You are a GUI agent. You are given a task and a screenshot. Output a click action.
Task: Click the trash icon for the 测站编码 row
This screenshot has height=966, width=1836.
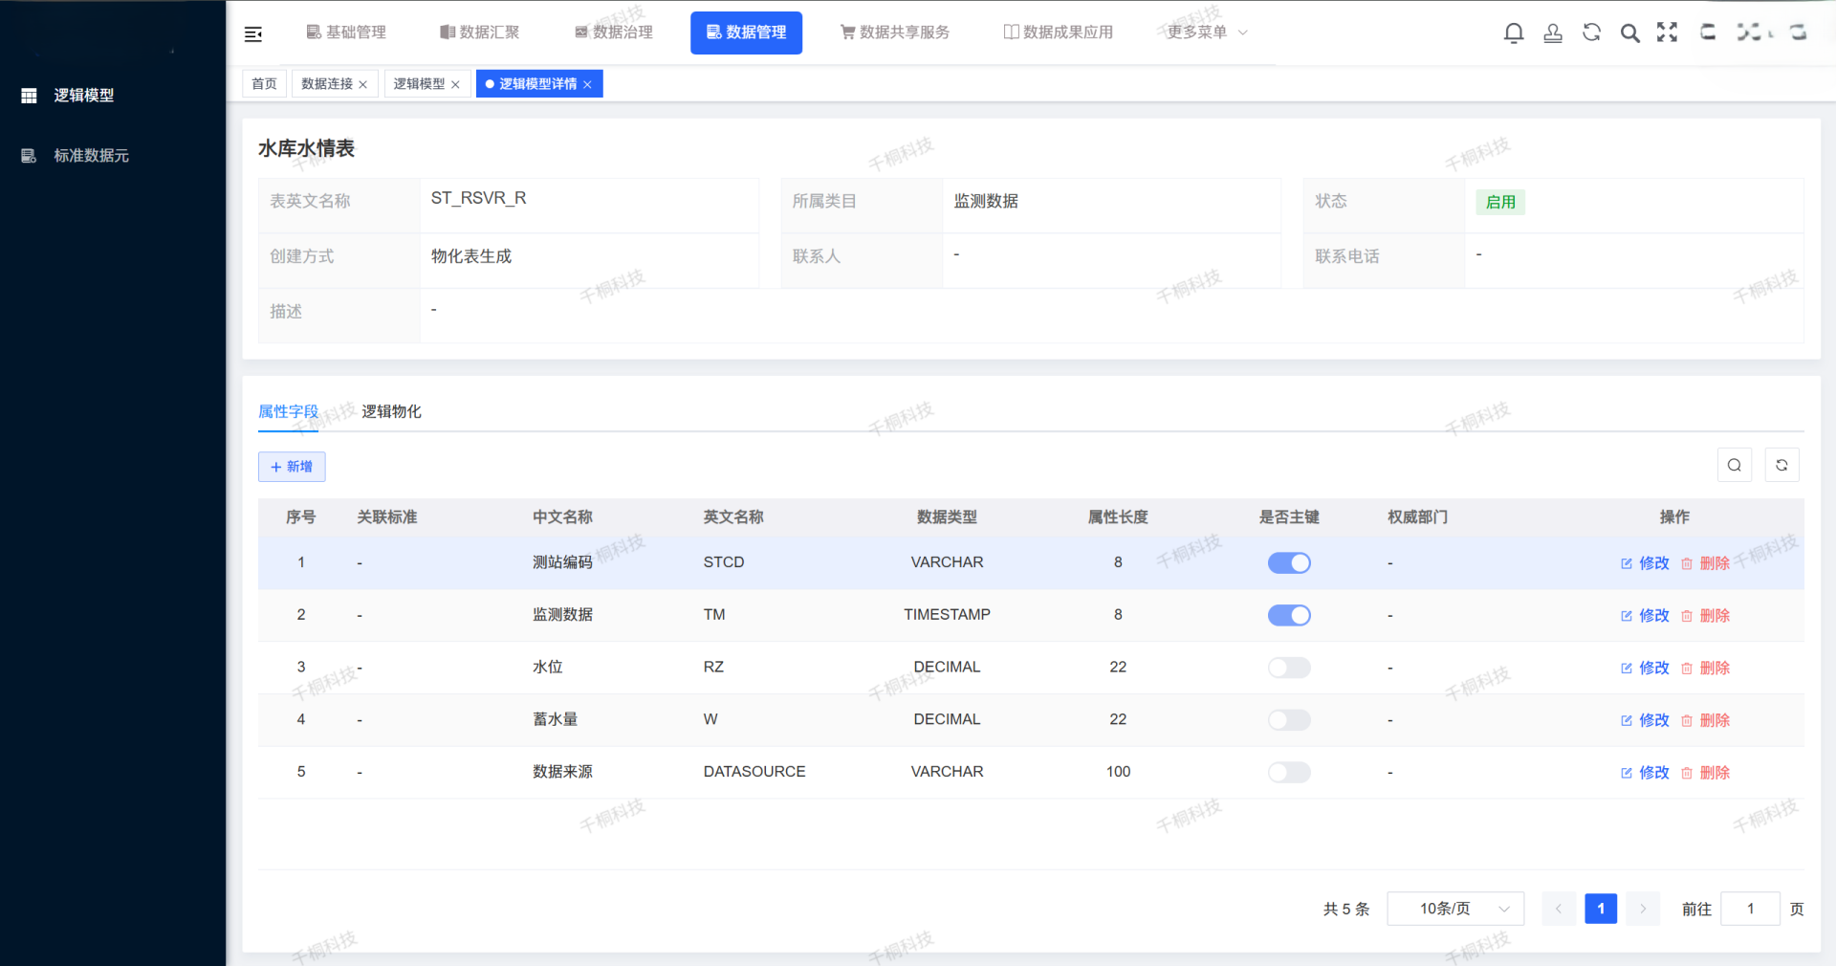coord(1687,563)
